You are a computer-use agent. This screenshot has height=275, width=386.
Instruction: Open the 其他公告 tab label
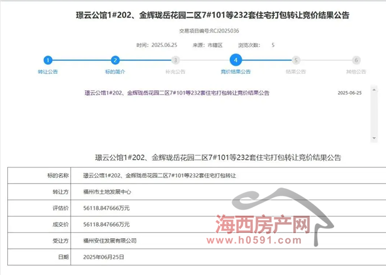pos(356,72)
